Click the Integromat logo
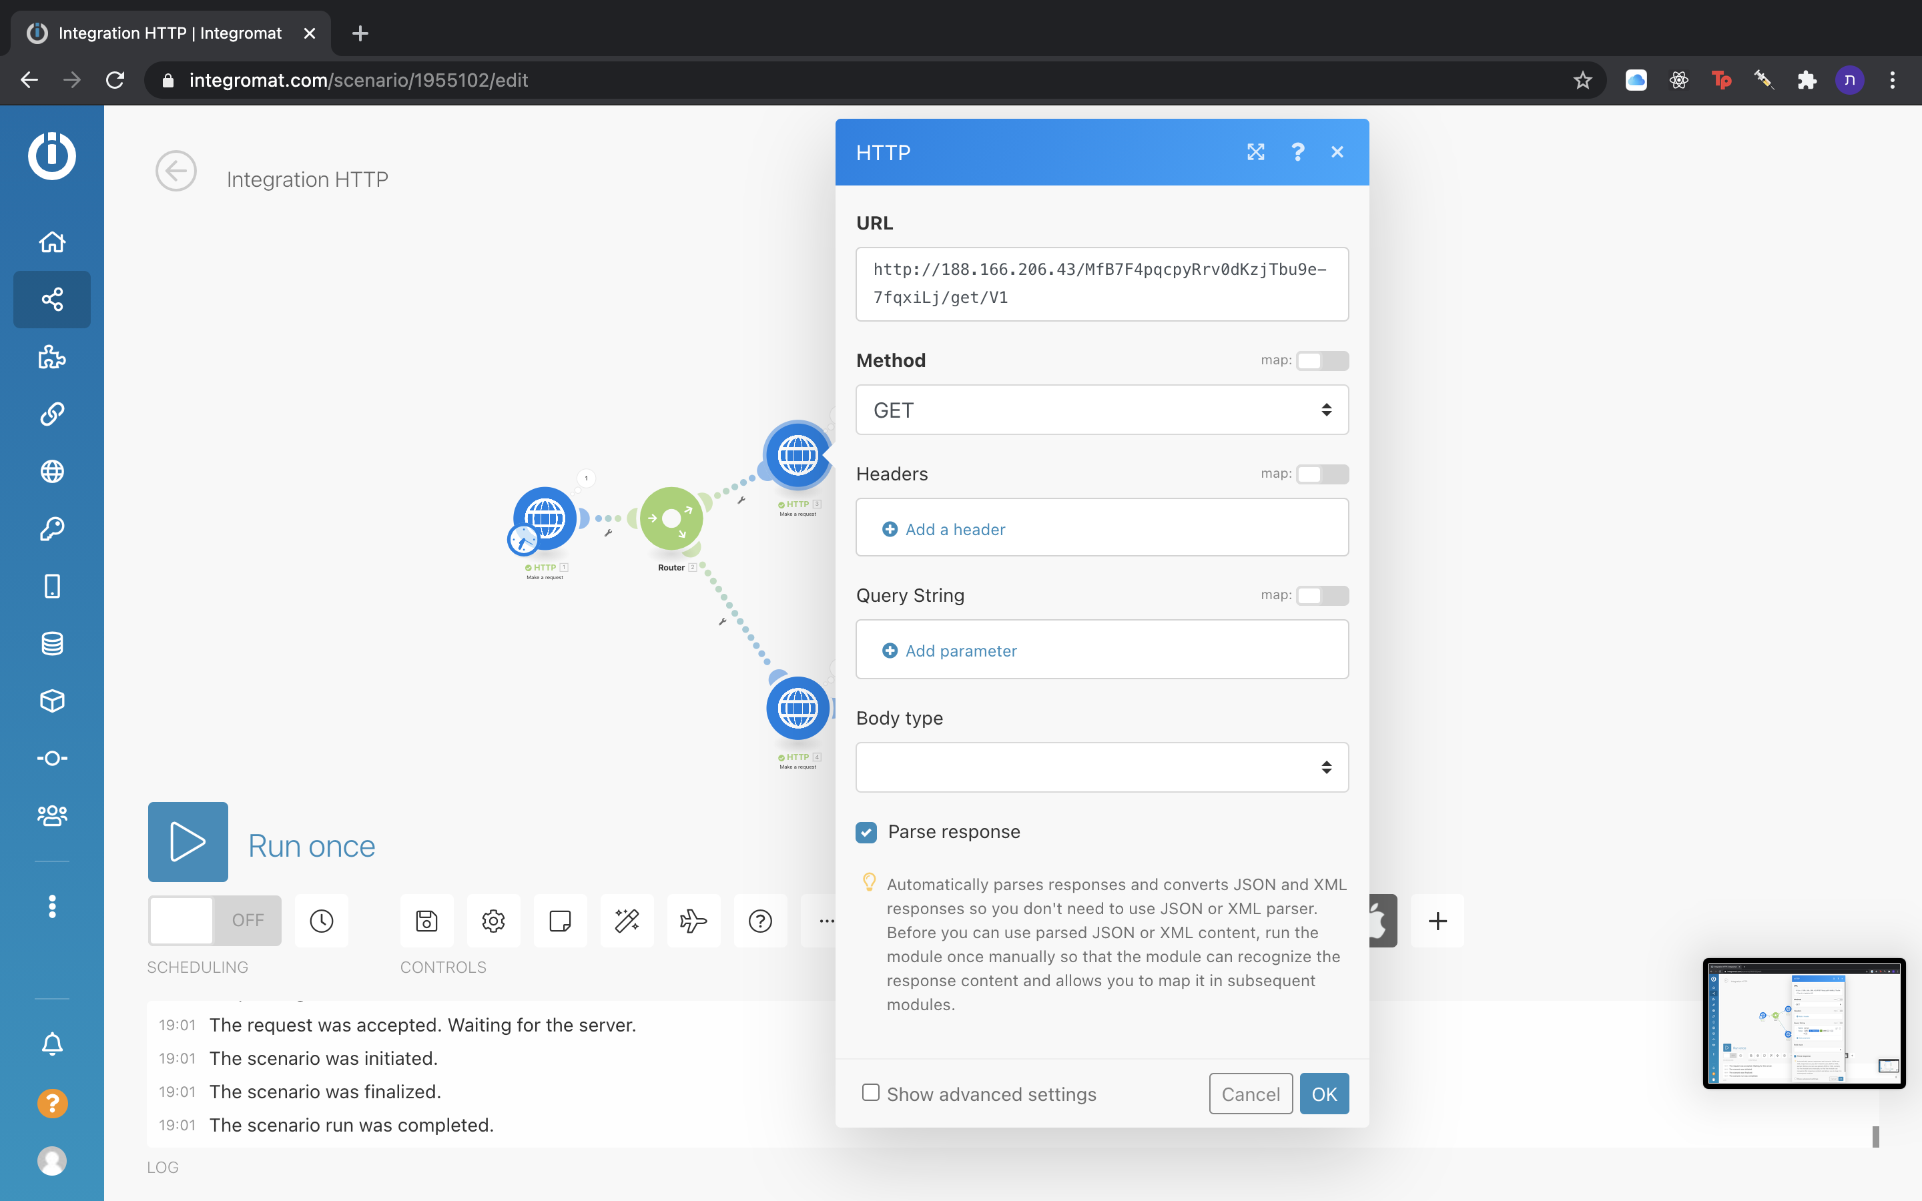The image size is (1922, 1201). 51,155
